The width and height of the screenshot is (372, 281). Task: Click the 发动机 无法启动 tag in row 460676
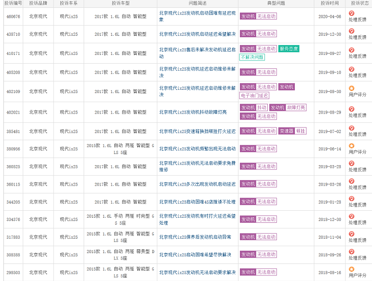(258, 16)
